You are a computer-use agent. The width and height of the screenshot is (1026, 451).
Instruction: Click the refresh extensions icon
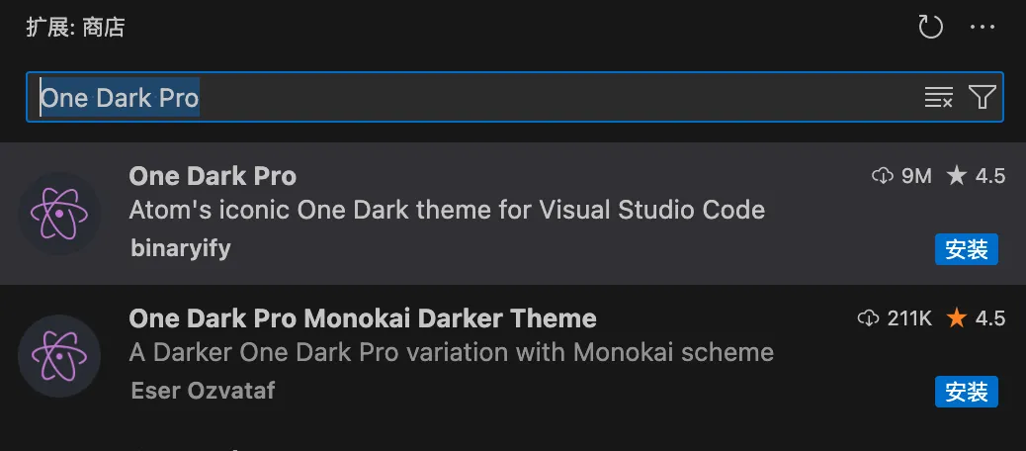[x=931, y=27]
